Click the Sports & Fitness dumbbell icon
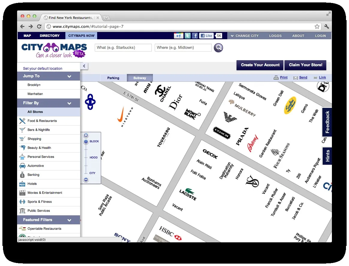The width and height of the screenshot is (349, 266). click(22, 202)
